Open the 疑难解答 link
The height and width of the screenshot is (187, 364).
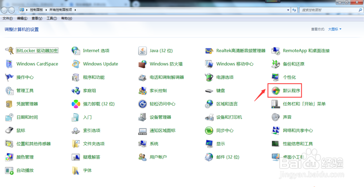[x=92, y=157]
